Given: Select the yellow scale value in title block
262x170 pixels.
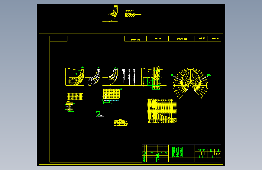Looking at the screenshot, I should (x=218, y=154).
